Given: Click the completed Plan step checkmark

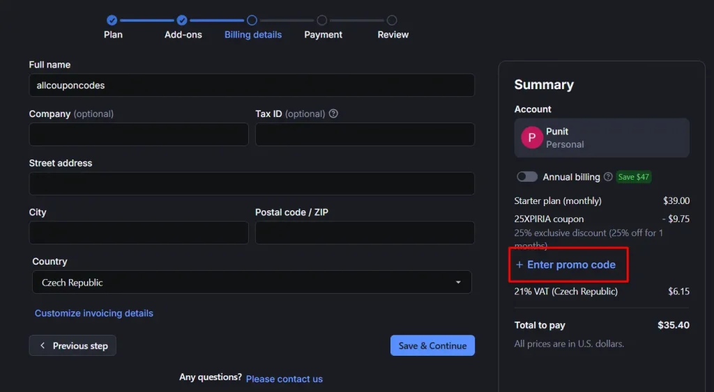Looking at the screenshot, I should coord(112,20).
